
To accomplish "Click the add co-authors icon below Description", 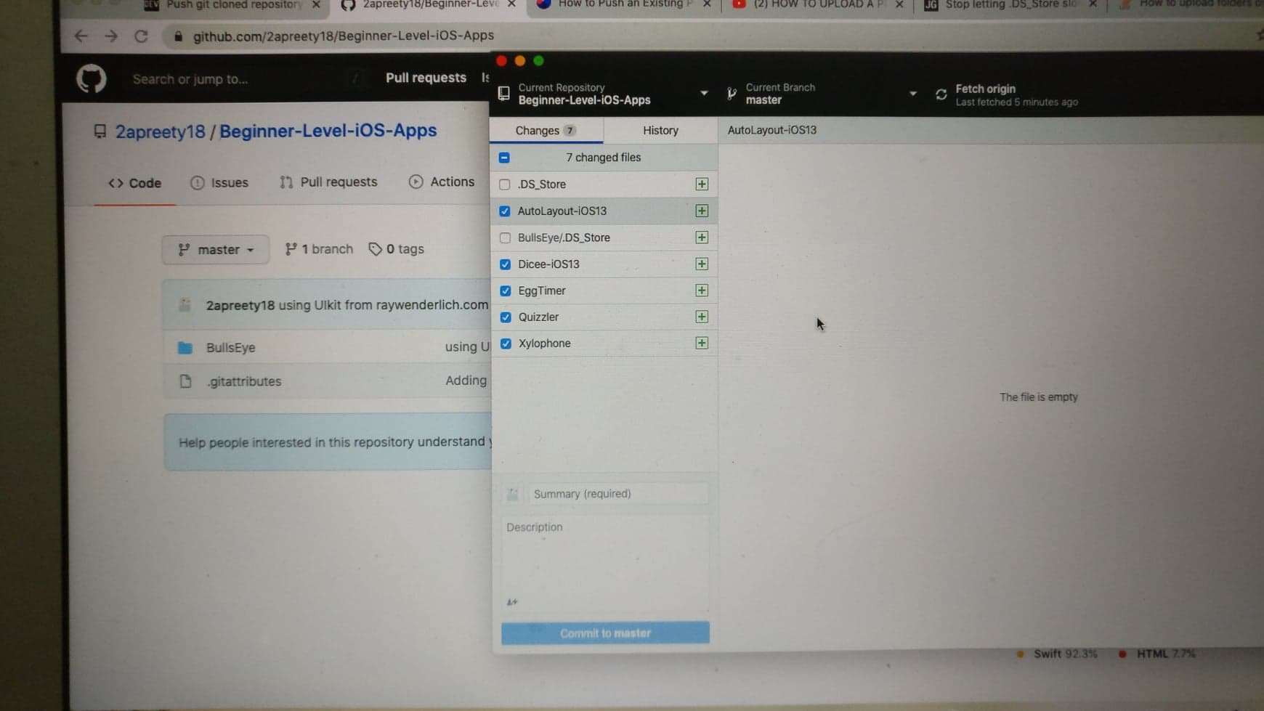I will 512,602.
